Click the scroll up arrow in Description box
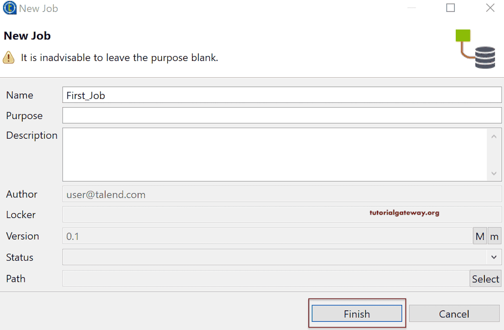 (x=494, y=136)
